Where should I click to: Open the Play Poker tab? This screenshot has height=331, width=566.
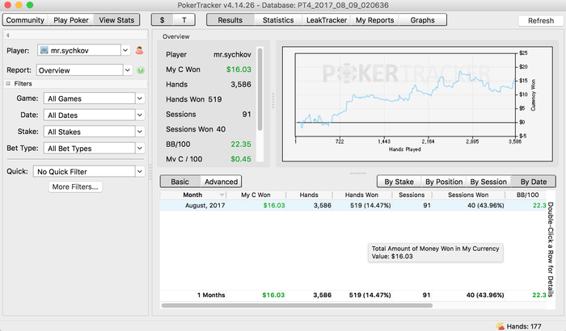(x=71, y=20)
